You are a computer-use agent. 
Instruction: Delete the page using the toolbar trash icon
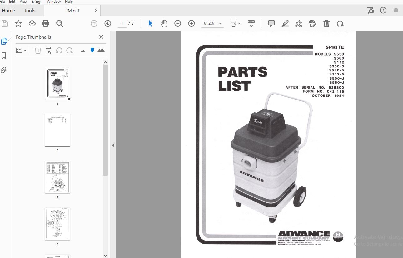click(326, 23)
